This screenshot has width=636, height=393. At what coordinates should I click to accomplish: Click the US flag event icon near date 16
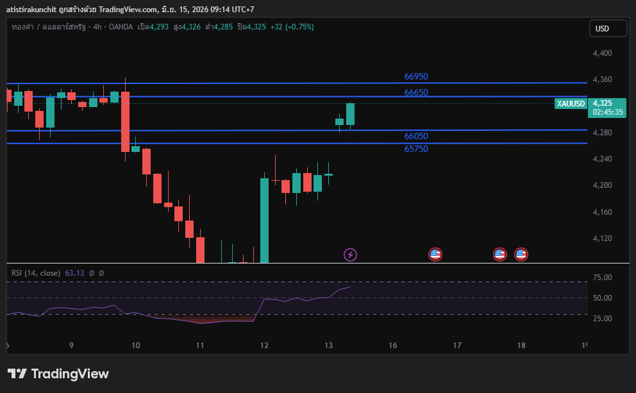435,255
